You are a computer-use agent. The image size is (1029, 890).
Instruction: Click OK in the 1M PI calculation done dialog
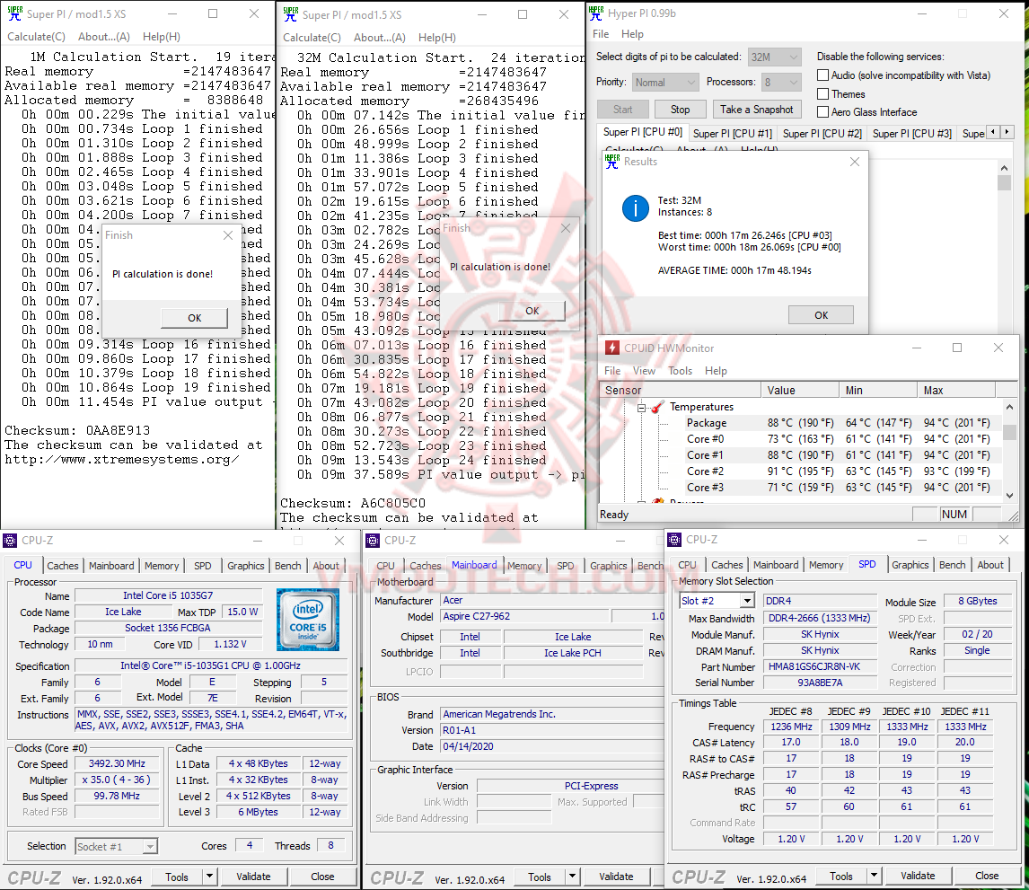pos(194,318)
